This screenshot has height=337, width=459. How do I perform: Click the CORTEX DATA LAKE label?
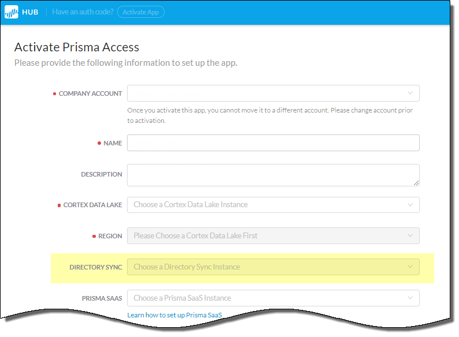(x=92, y=205)
